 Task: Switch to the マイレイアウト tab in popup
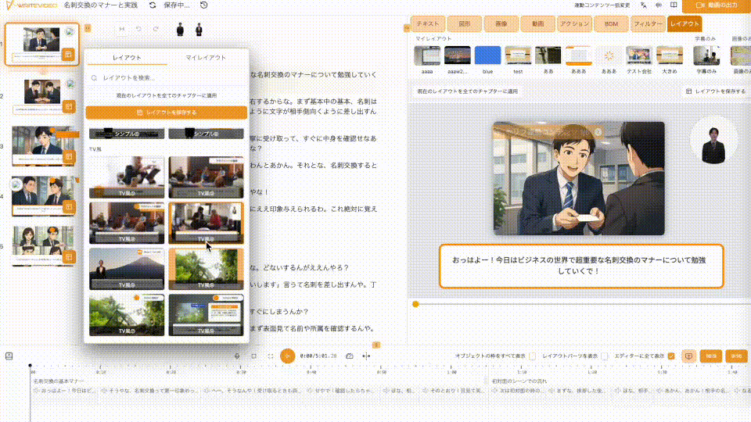[205, 58]
